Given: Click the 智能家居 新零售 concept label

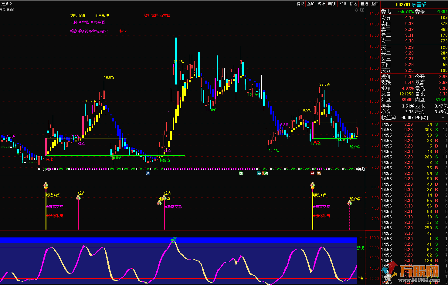Looking at the screenshot, I should [x=157, y=15].
